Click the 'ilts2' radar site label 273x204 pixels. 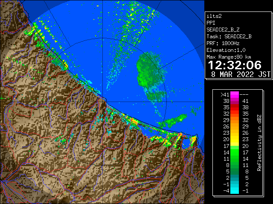pyautogui.click(x=214, y=16)
